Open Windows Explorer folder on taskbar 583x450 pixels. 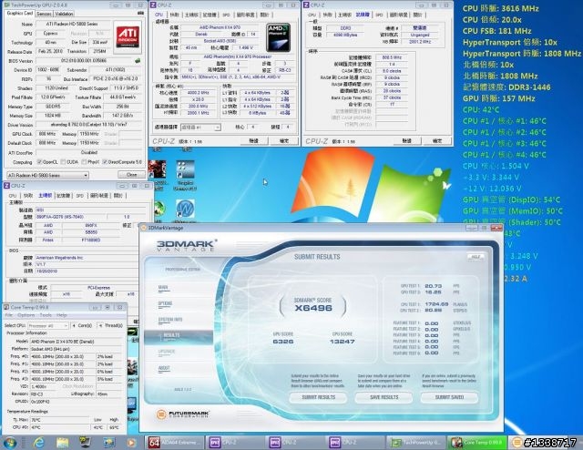tap(62, 443)
